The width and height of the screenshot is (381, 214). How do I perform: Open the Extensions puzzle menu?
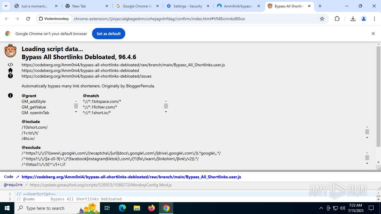coord(337,19)
